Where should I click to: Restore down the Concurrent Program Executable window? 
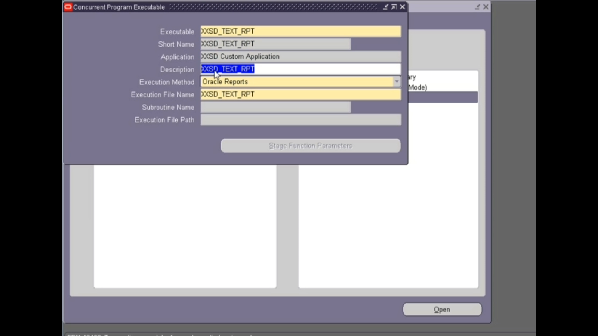[x=394, y=7]
